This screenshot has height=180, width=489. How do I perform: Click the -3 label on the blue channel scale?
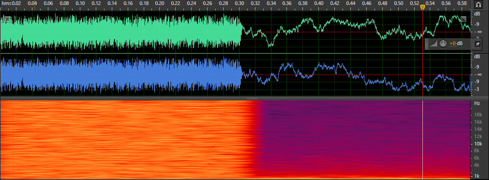[476, 89]
